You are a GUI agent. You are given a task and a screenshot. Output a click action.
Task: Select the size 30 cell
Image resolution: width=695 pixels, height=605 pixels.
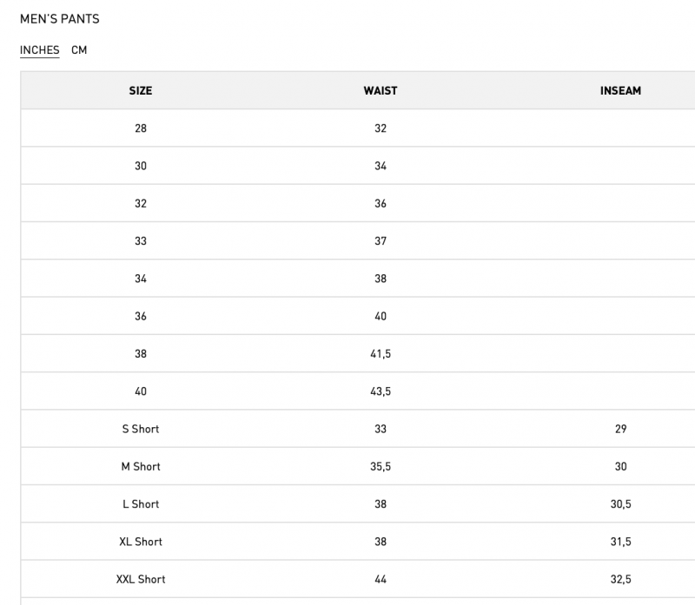tap(141, 166)
